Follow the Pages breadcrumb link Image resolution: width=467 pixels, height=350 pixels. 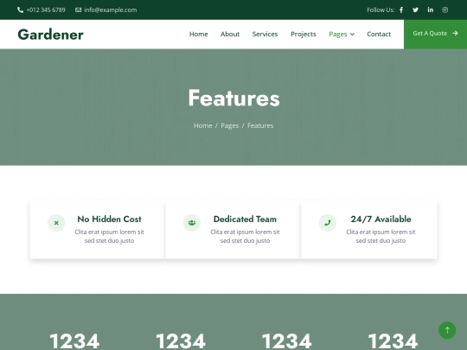[x=230, y=125]
